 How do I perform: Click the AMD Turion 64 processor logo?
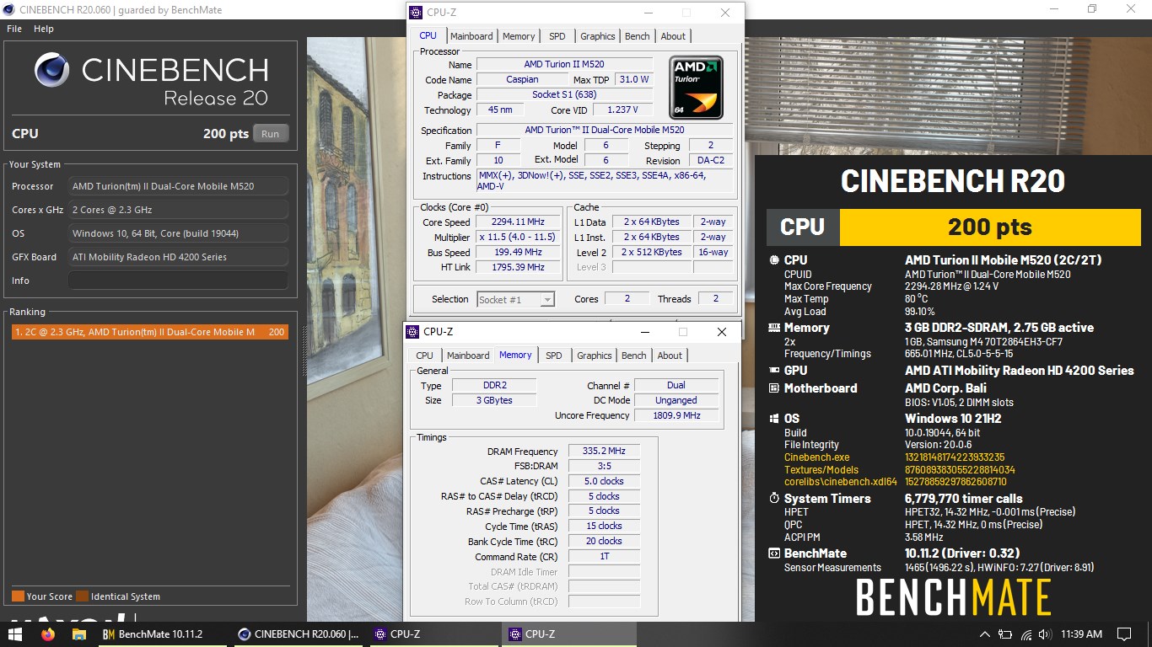click(x=696, y=88)
